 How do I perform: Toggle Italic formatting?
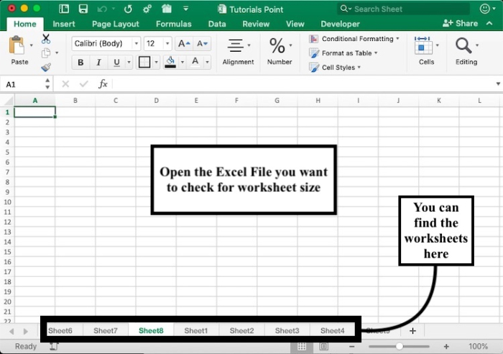[x=98, y=63]
